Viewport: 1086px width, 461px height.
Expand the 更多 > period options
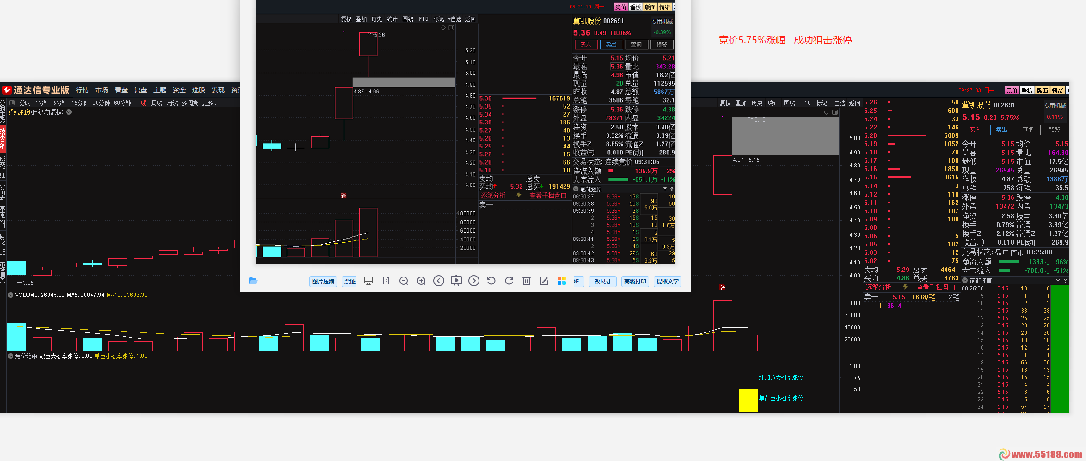tap(210, 104)
